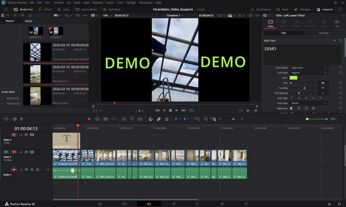This screenshot has height=207, width=346.
Task: Click the blue flag icon
Action: (176, 119)
